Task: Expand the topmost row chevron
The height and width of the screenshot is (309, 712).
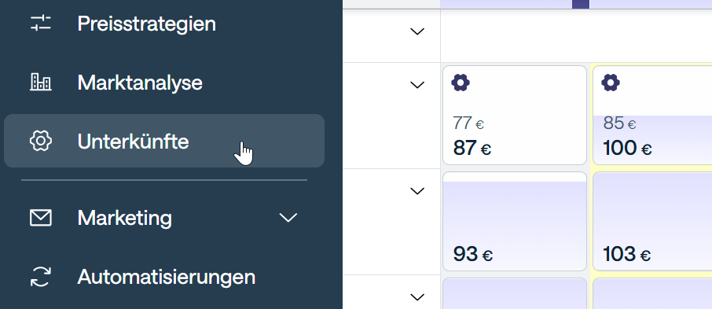Action: [417, 31]
